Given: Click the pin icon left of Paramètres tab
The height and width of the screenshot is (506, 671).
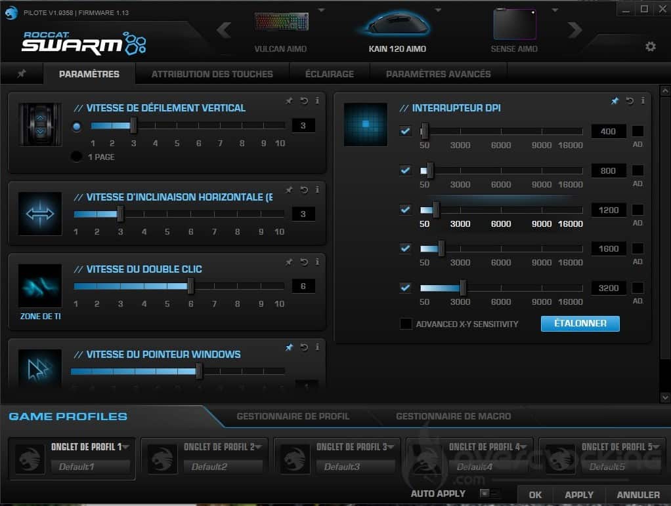Looking at the screenshot, I should point(22,74).
